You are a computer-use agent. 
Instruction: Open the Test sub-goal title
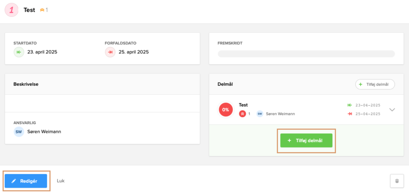(243, 105)
